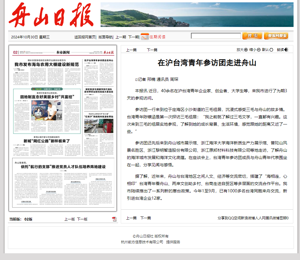Click the coastal banner image

click(x=197, y=15)
